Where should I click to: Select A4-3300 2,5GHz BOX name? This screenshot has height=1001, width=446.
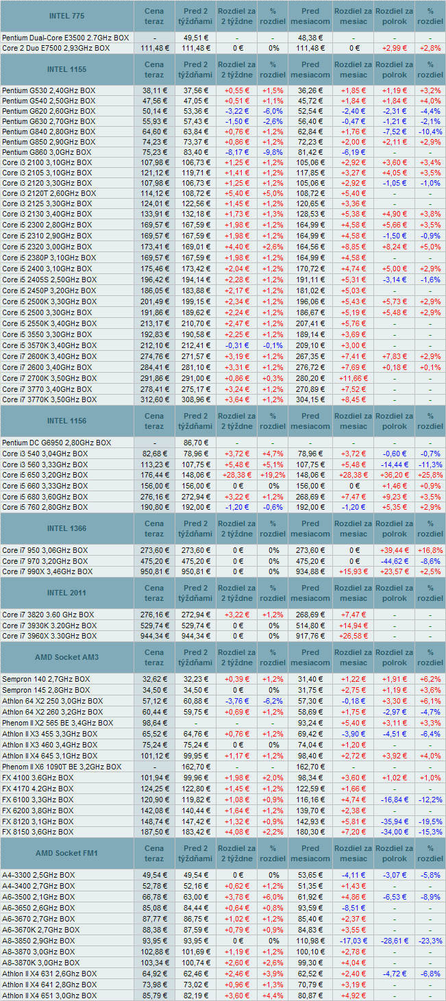click(39, 875)
